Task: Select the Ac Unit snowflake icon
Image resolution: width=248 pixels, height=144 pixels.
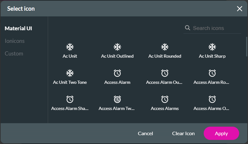Action: coord(70,47)
